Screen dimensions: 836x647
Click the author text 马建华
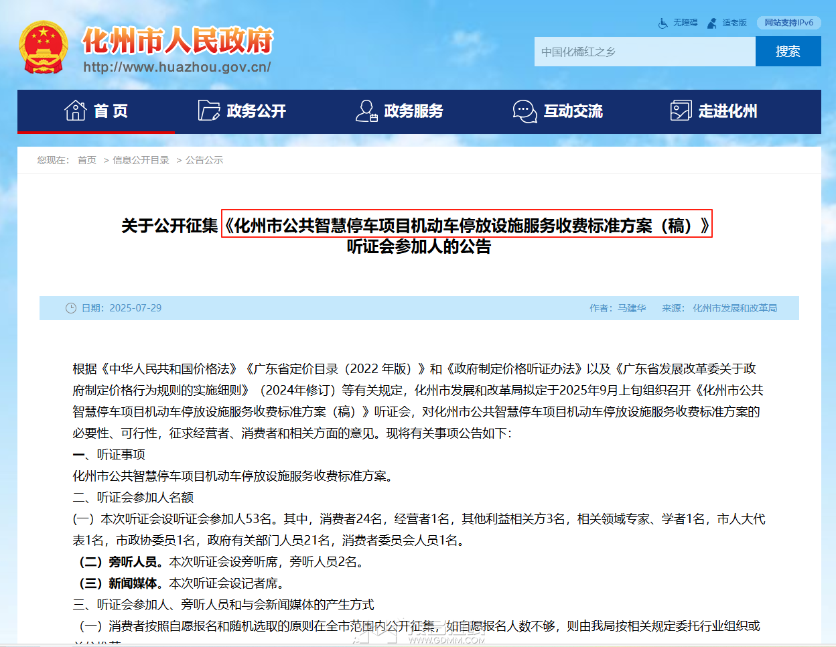(632, 308)
